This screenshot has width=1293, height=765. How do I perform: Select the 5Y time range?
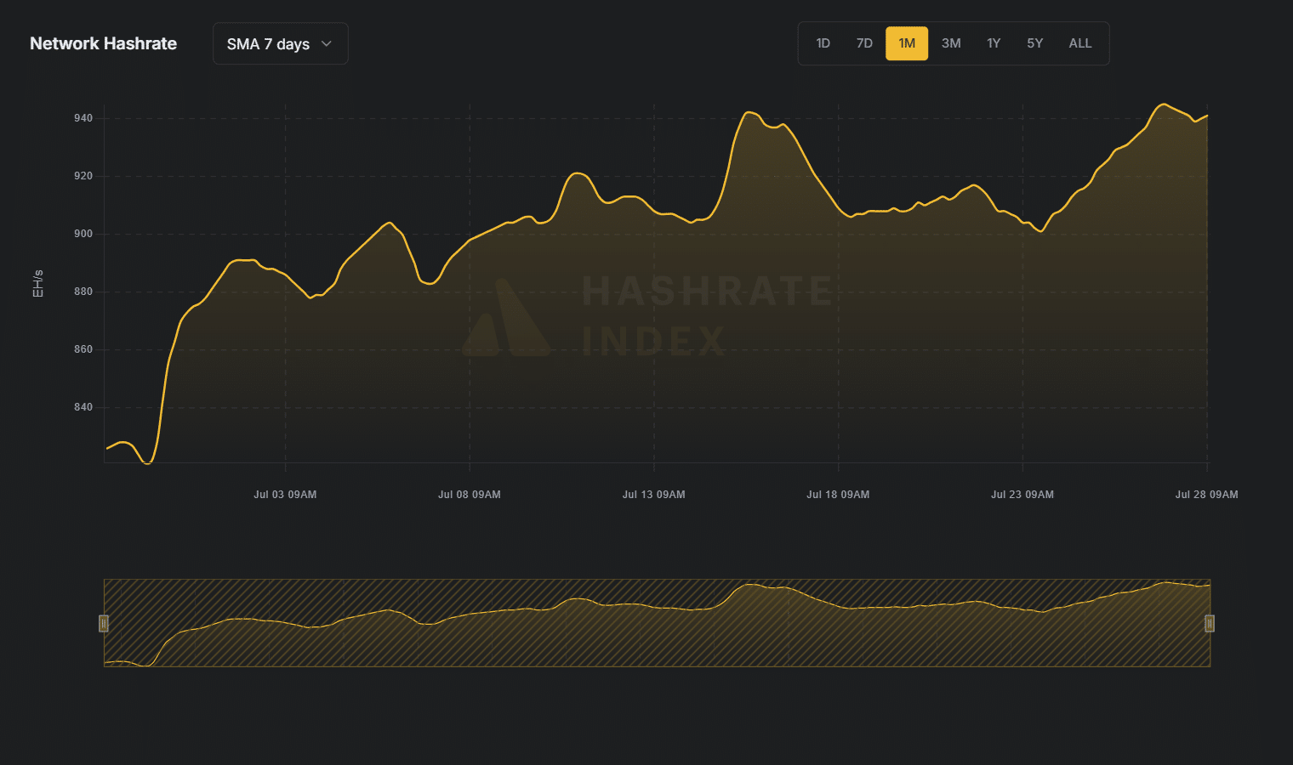pos(1034,43)
